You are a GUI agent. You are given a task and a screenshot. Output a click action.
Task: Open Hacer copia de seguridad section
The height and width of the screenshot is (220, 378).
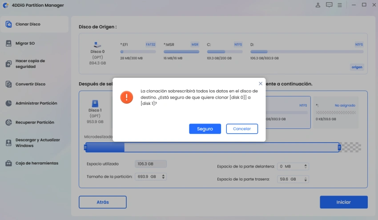point(35,64)
